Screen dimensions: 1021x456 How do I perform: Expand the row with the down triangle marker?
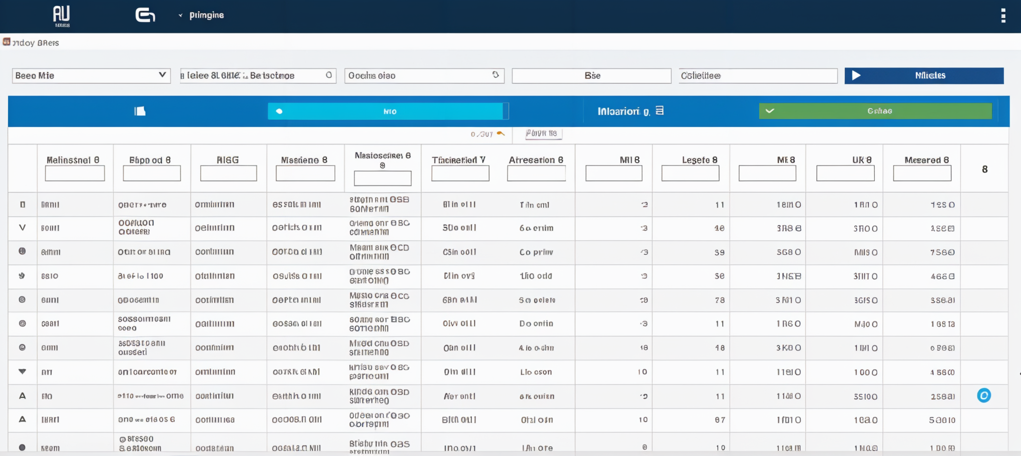click(22, 371)
